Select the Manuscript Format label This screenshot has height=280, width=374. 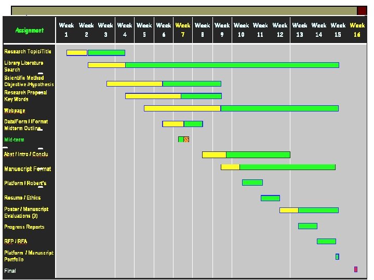(28, 169)
